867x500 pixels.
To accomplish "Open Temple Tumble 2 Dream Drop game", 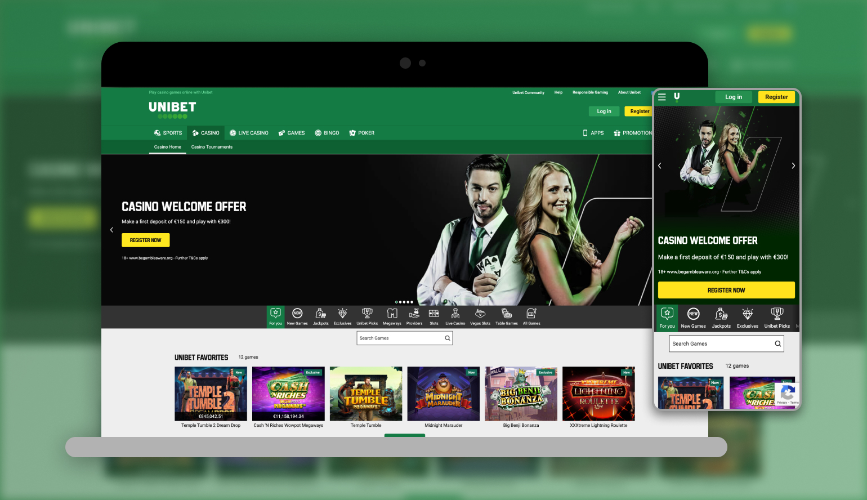I will (x=211, y=394).
